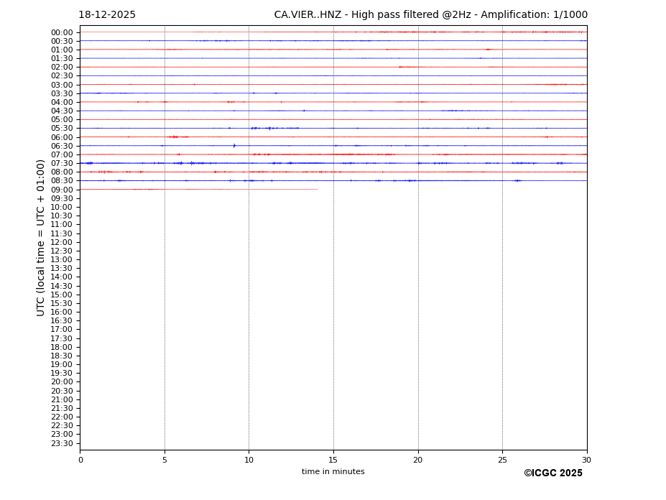Image resolution: width=666 pixels, height=500 pixels.
Task: Click the ©ICGC 2025 copyright text
Action: 552,473
